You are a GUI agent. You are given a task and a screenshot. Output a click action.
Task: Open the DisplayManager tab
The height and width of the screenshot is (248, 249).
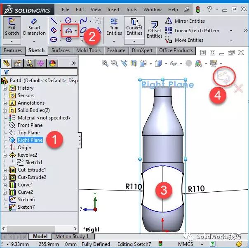pyautogui.click(x=52, y=63)
